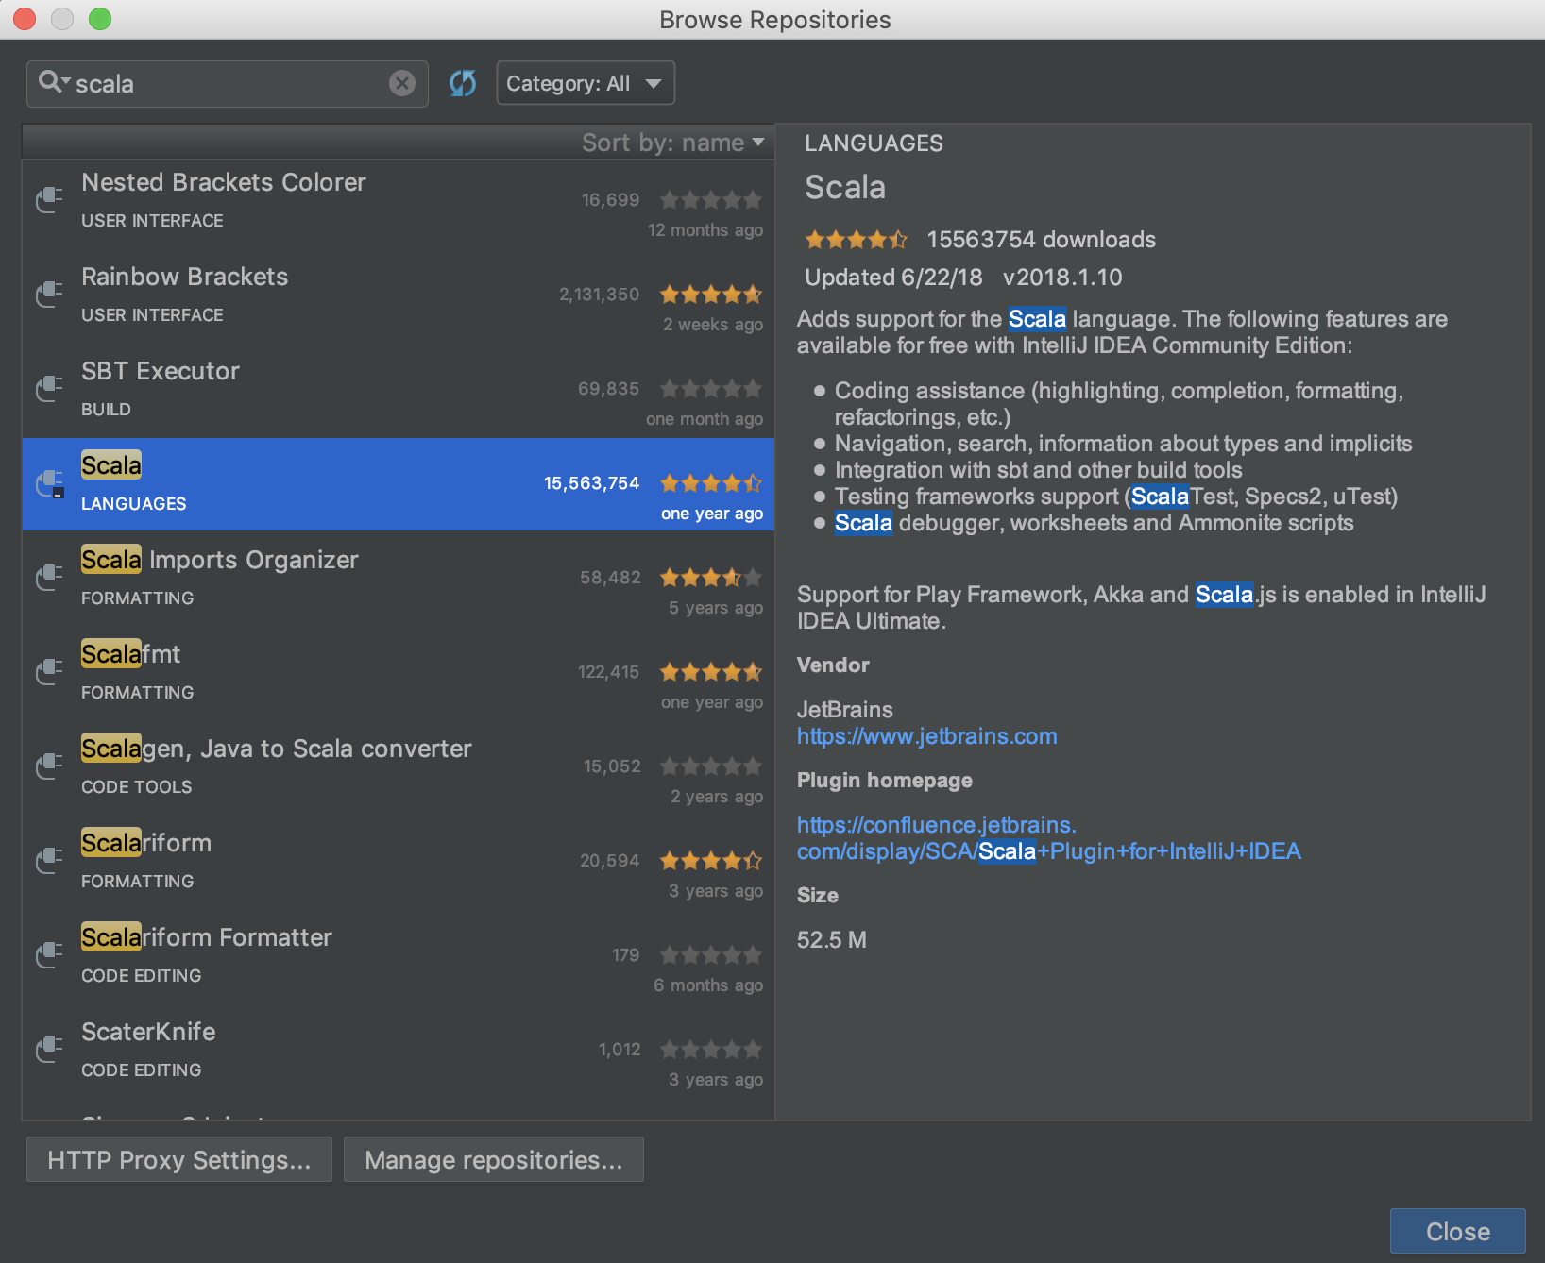Click the LANGUAGES heading in details panel
This screenshot has height=1263, width=1545.
874,143
